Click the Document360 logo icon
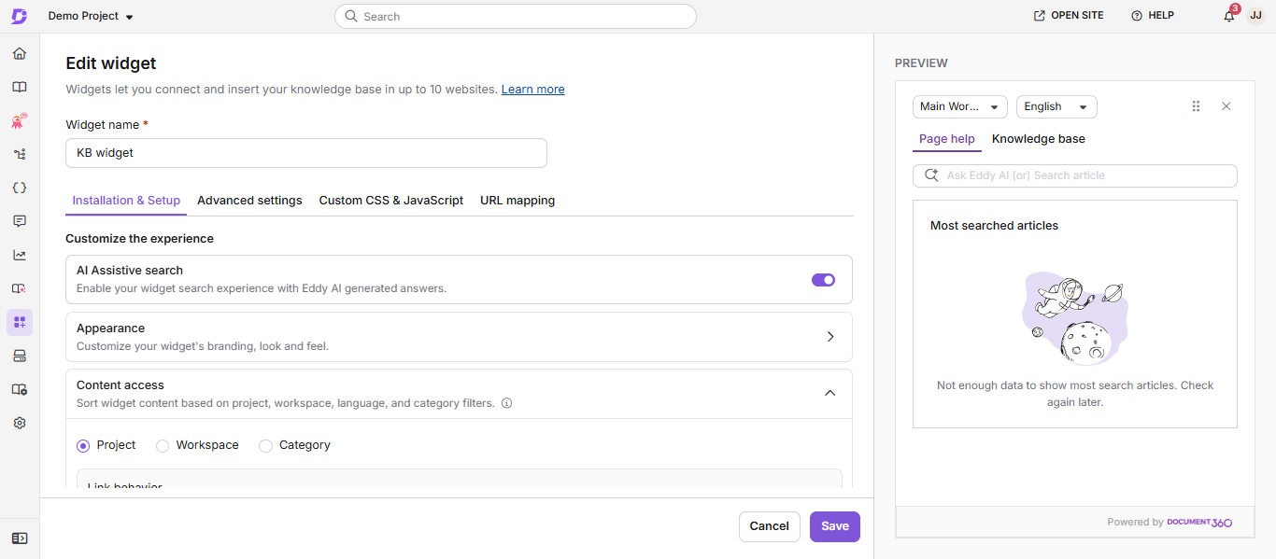Screen dimensions: 1276x559 pos(19,16)
